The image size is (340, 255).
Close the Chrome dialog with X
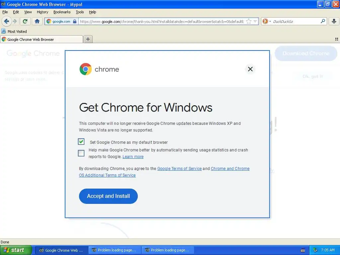(250, 69)
